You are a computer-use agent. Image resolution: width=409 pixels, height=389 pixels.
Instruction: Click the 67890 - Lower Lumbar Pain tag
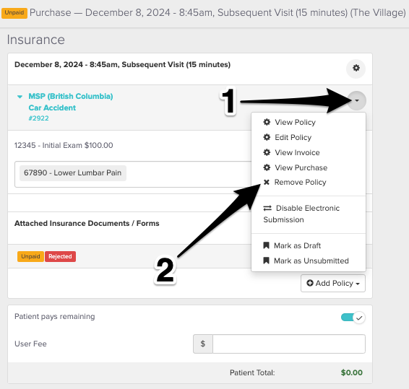[73, 172]
